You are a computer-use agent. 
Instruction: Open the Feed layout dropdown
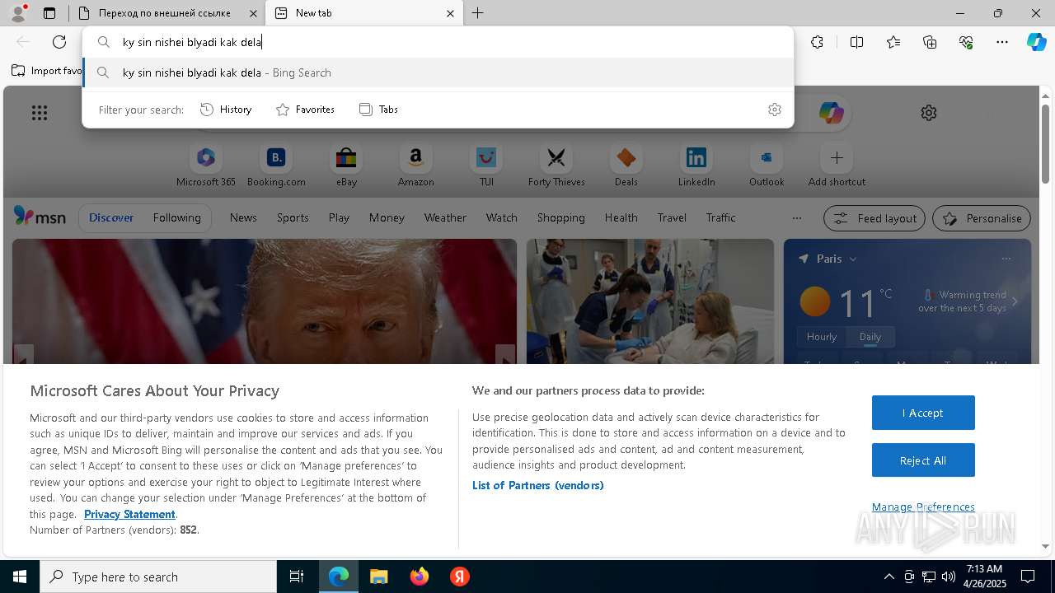tap(874, 218)
